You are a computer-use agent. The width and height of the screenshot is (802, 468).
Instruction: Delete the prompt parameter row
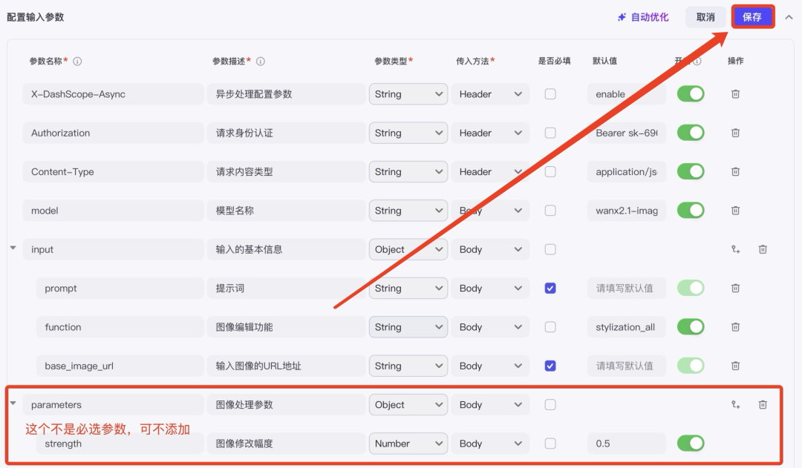point(735,289)
